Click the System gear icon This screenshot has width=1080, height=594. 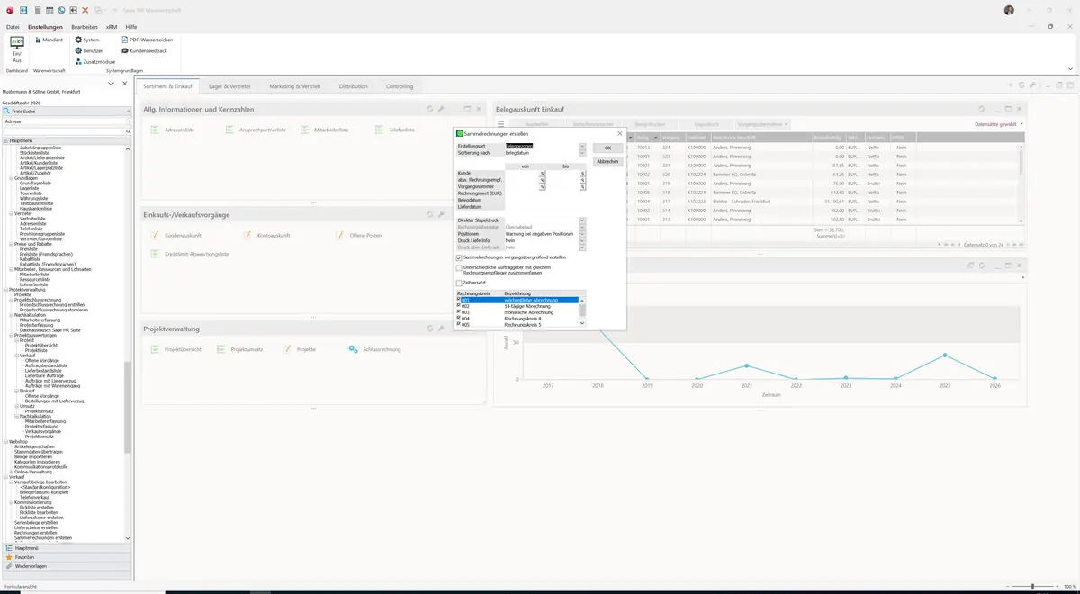(78, 40)
